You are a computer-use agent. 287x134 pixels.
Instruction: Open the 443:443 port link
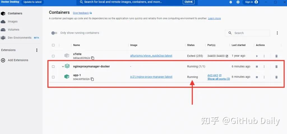tap(213, 75)
